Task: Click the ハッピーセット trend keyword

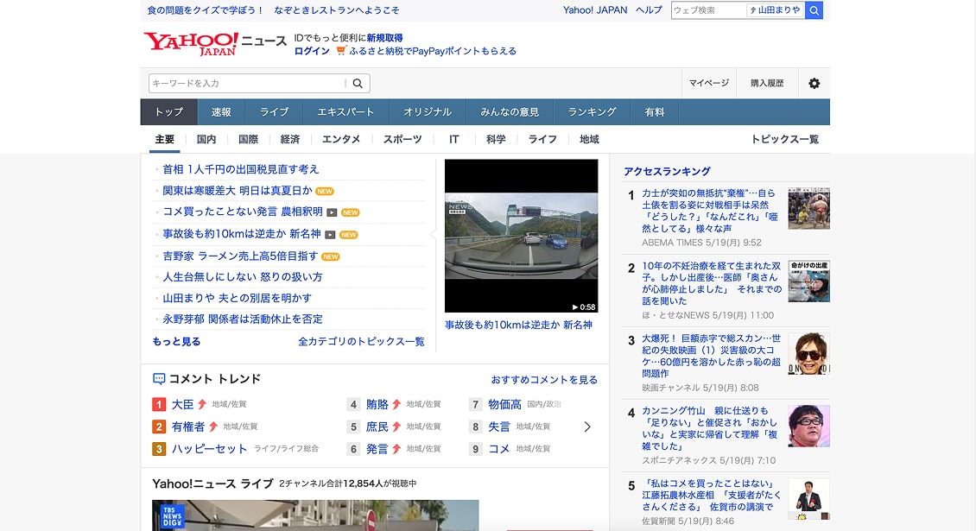Action: click(x=209, y=449)
